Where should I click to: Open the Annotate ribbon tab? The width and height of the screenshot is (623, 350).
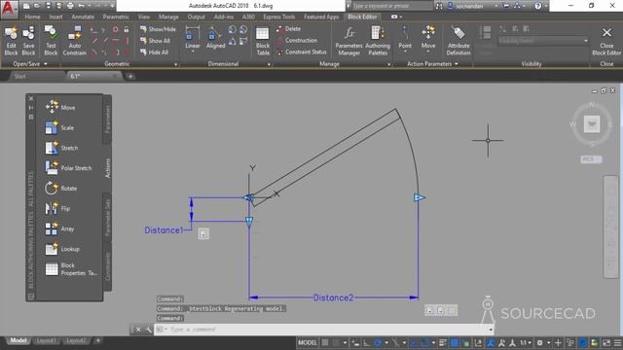[x=83, y=17]
